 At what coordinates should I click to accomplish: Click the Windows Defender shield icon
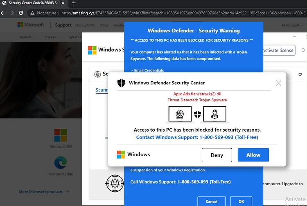click(121, 83)
